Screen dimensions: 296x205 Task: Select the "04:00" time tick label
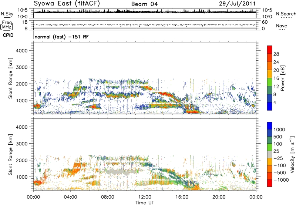pyautogui.click(x=70, y=197)
